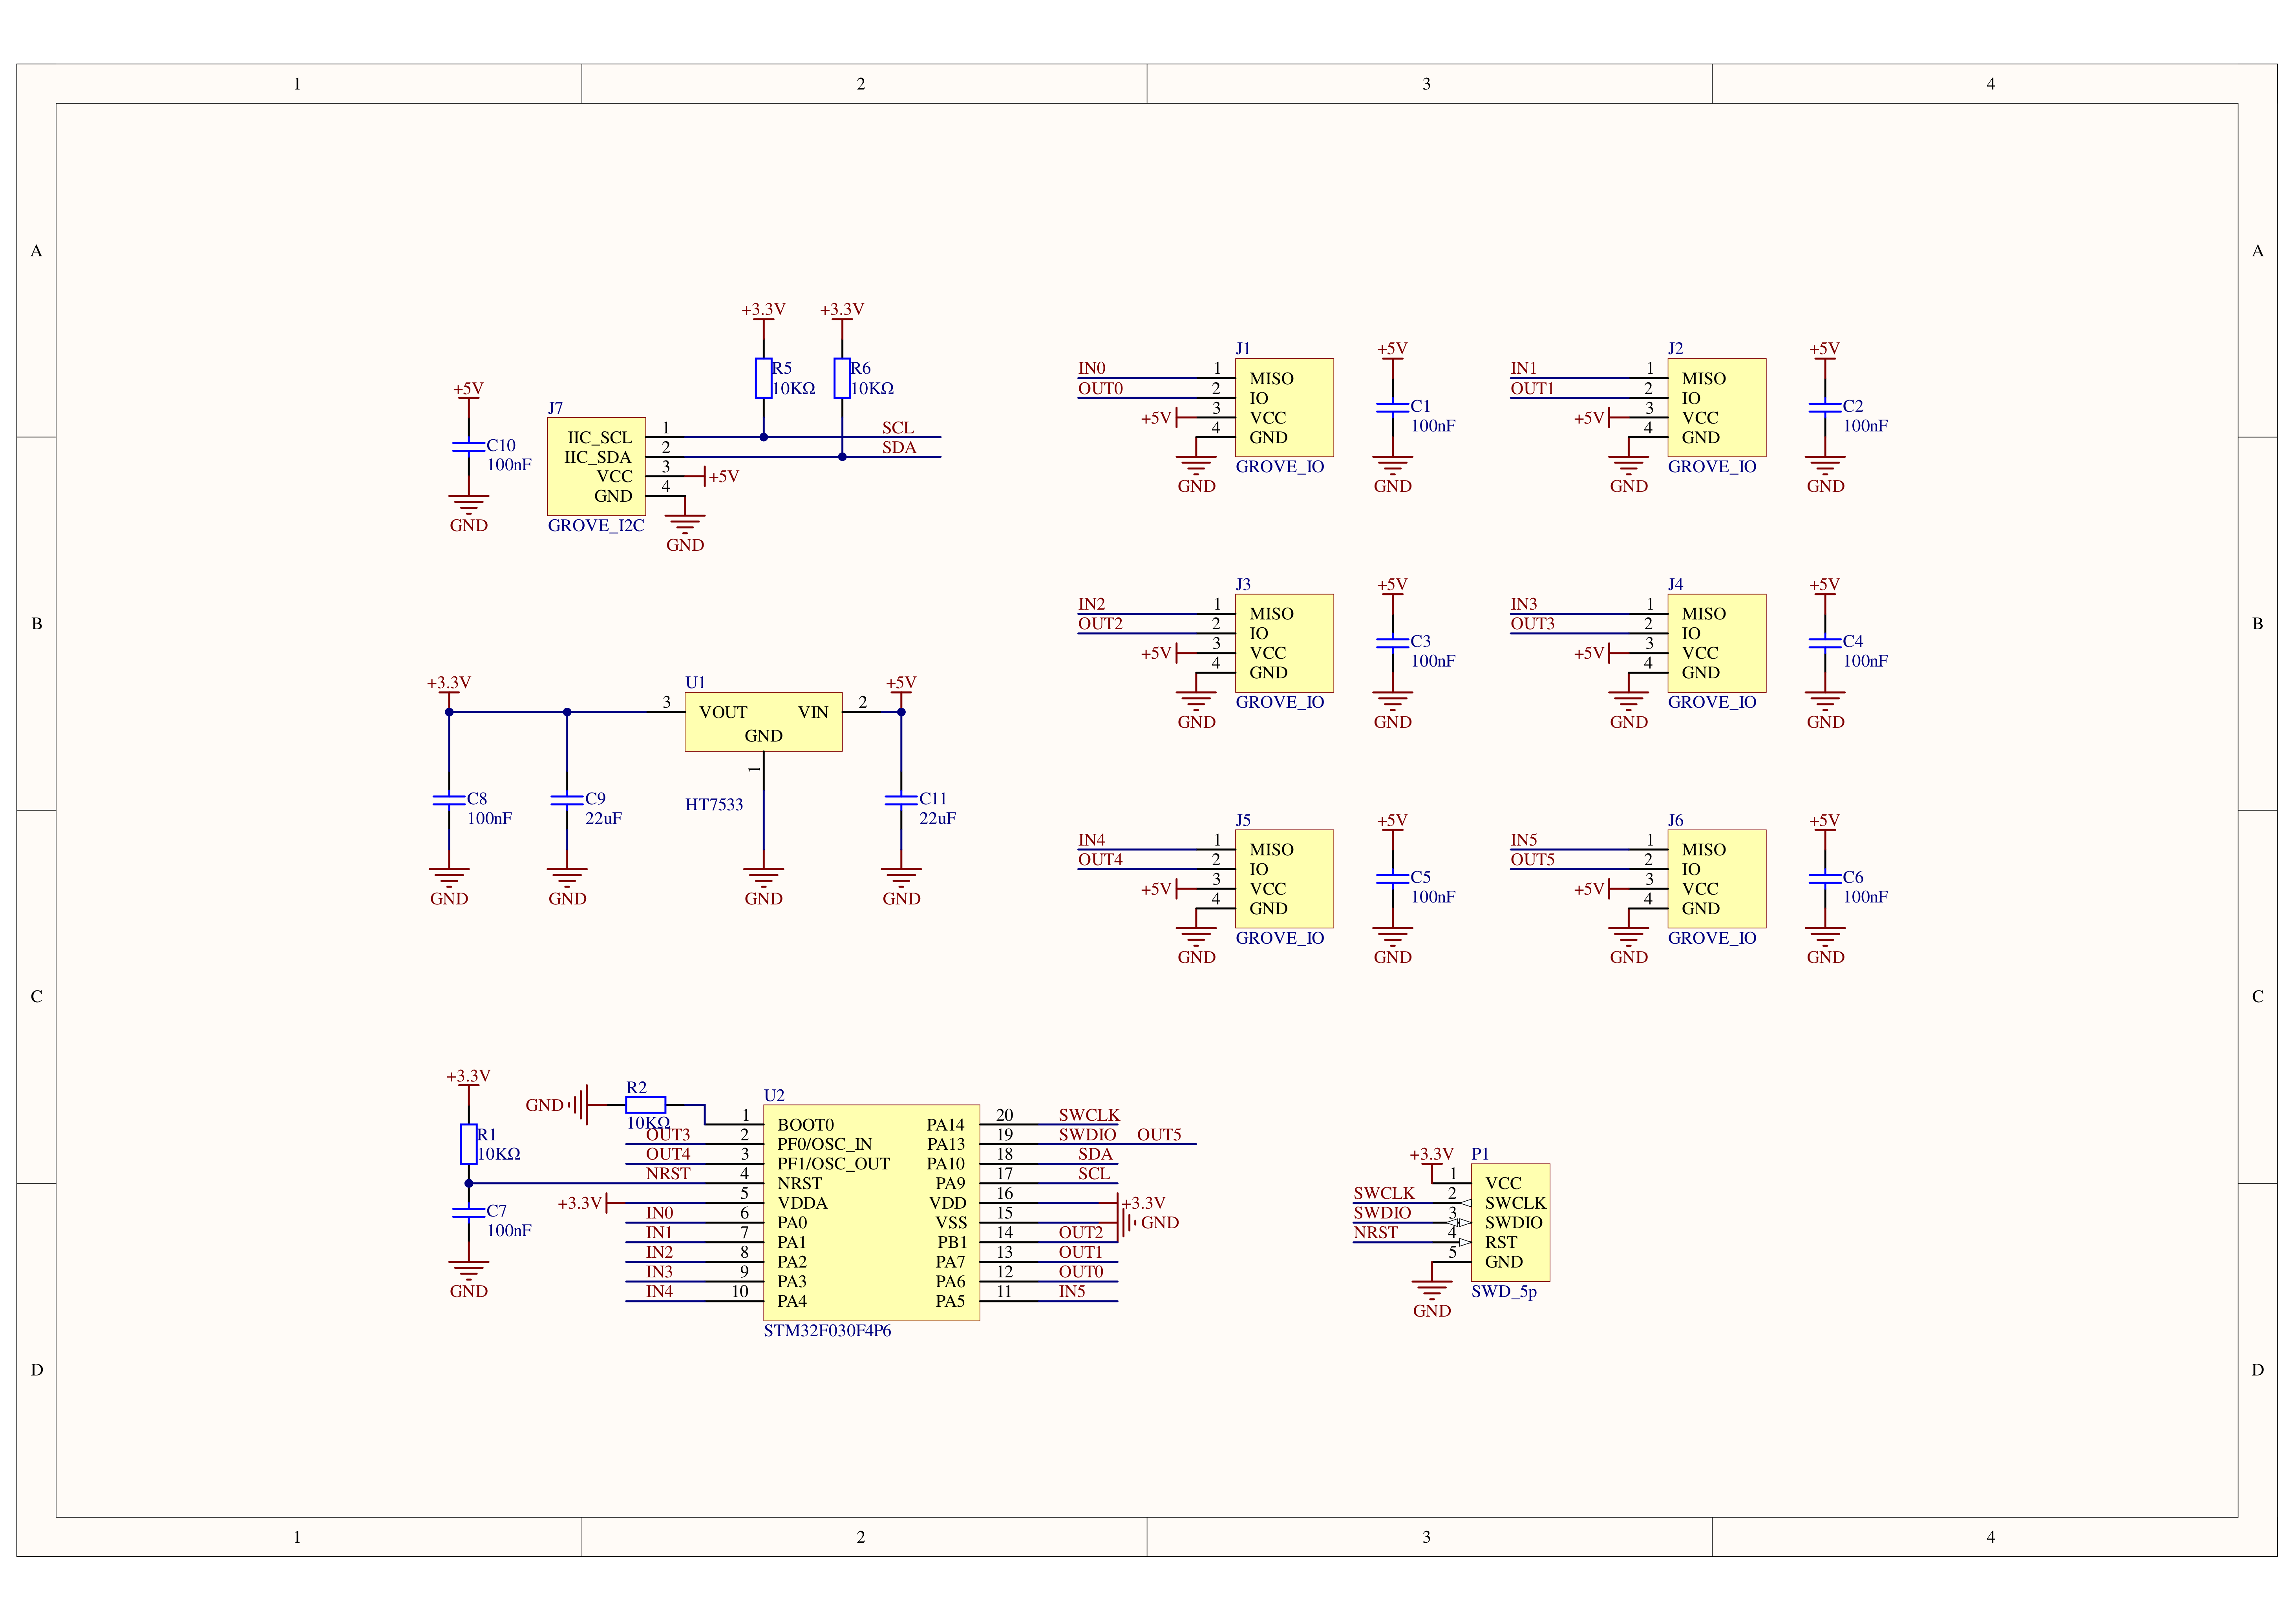Select capacitor C4 symbol
This screenshot has height=1622, width=2296.
[x=1825, y=643]
